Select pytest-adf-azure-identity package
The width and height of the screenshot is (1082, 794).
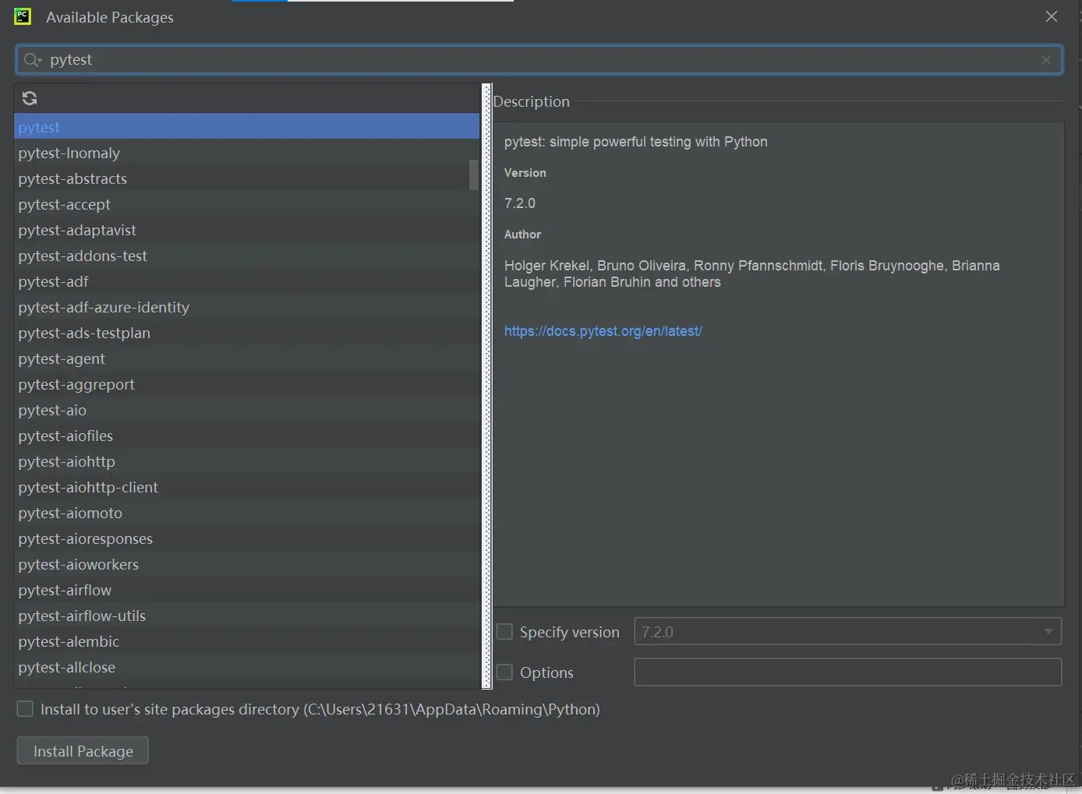point(246,307)
